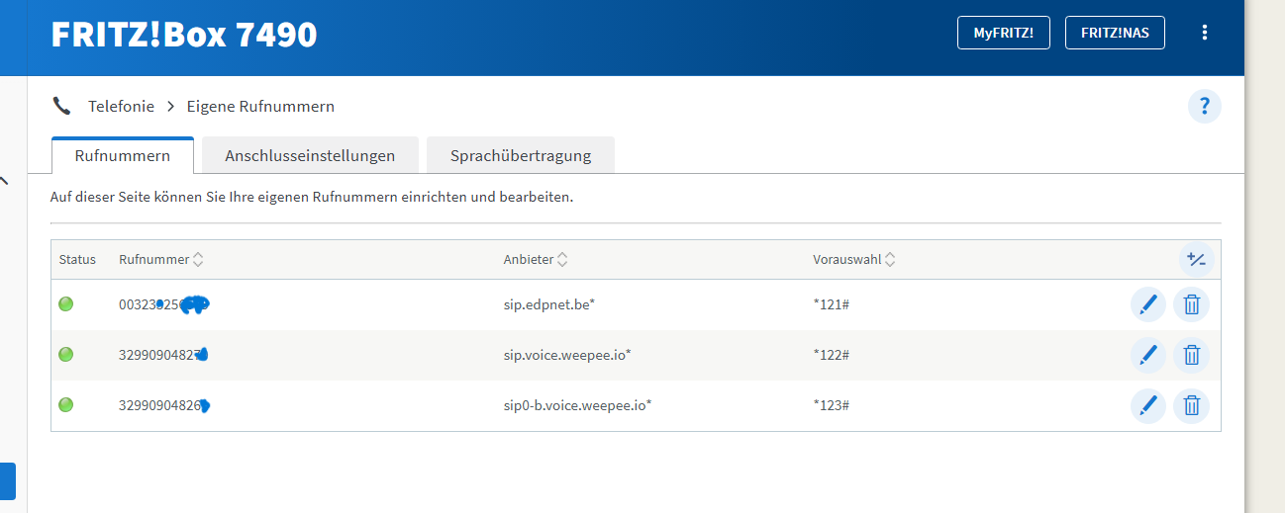
Task: Click green status indicator for *123# row
Action: (x=66, y=404)
